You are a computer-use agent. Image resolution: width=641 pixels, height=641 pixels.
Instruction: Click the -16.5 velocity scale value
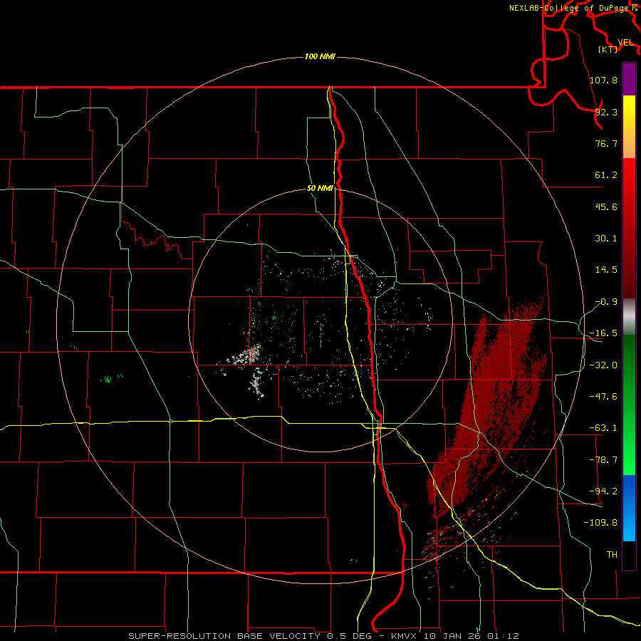(x=603, y=333)
